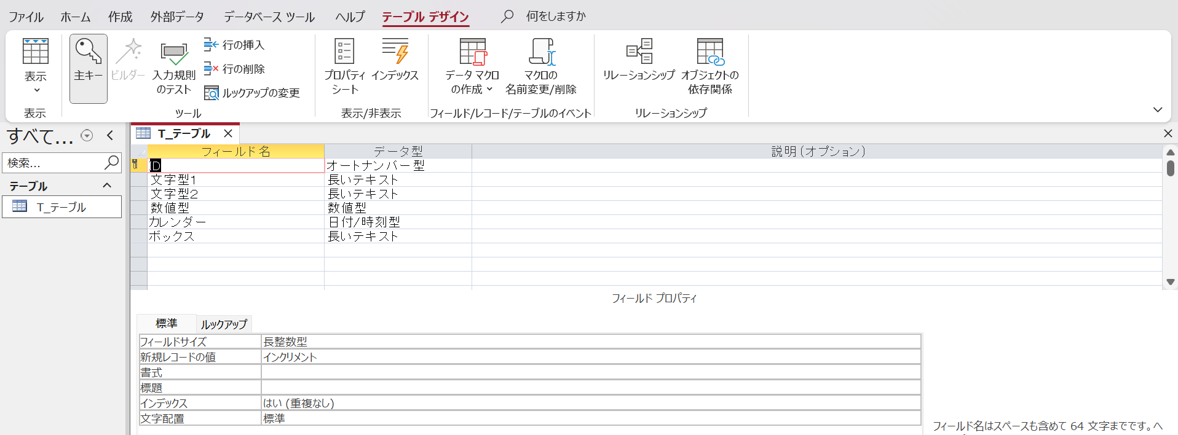Delete row using 行の削除
The image size is (1178, 435).
(x=234, y=69)
